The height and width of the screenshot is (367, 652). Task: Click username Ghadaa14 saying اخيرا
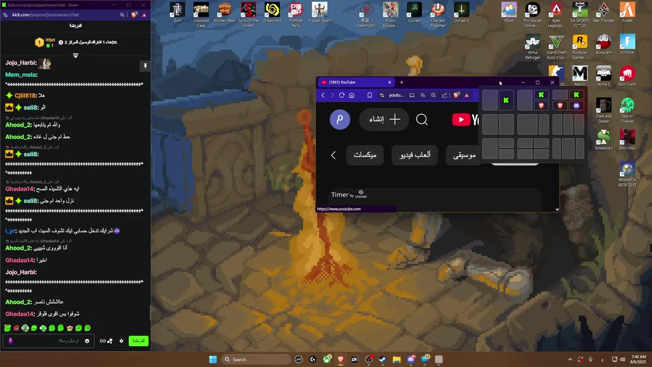[20, 260]
